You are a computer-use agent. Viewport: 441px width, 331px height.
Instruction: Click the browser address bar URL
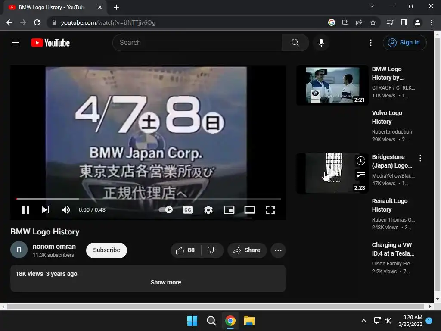pyautogui.click(x=108, y=22)
